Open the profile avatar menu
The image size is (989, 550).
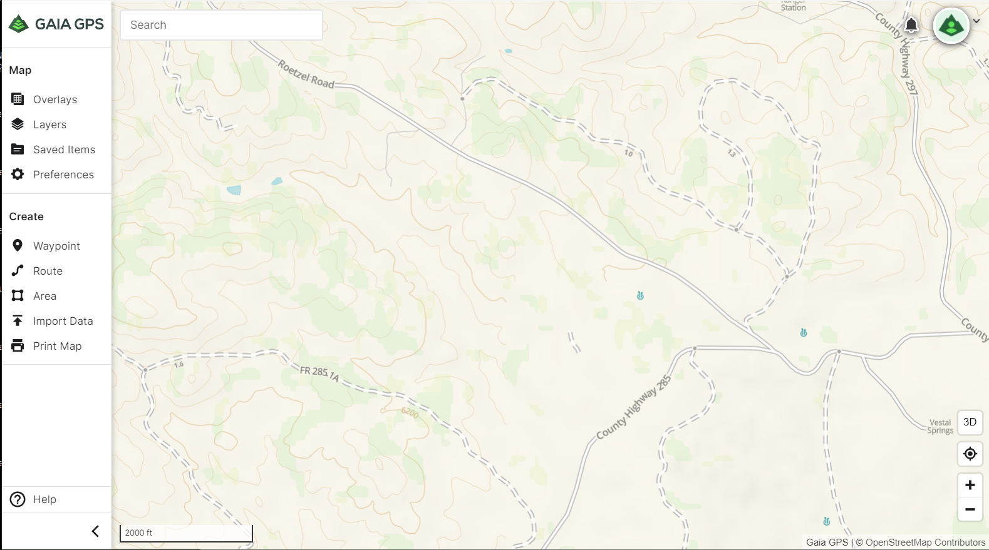pos(951,26)
